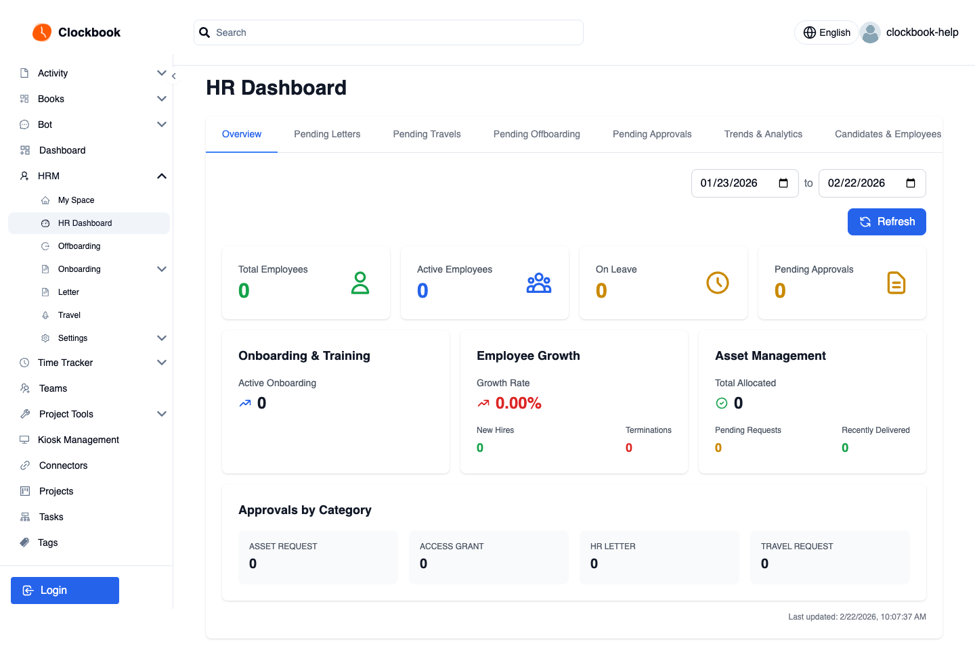Open the start date calendar picker icon
Image resolution: width=975 pixels, height=671 pixels.
click(783, 183)
